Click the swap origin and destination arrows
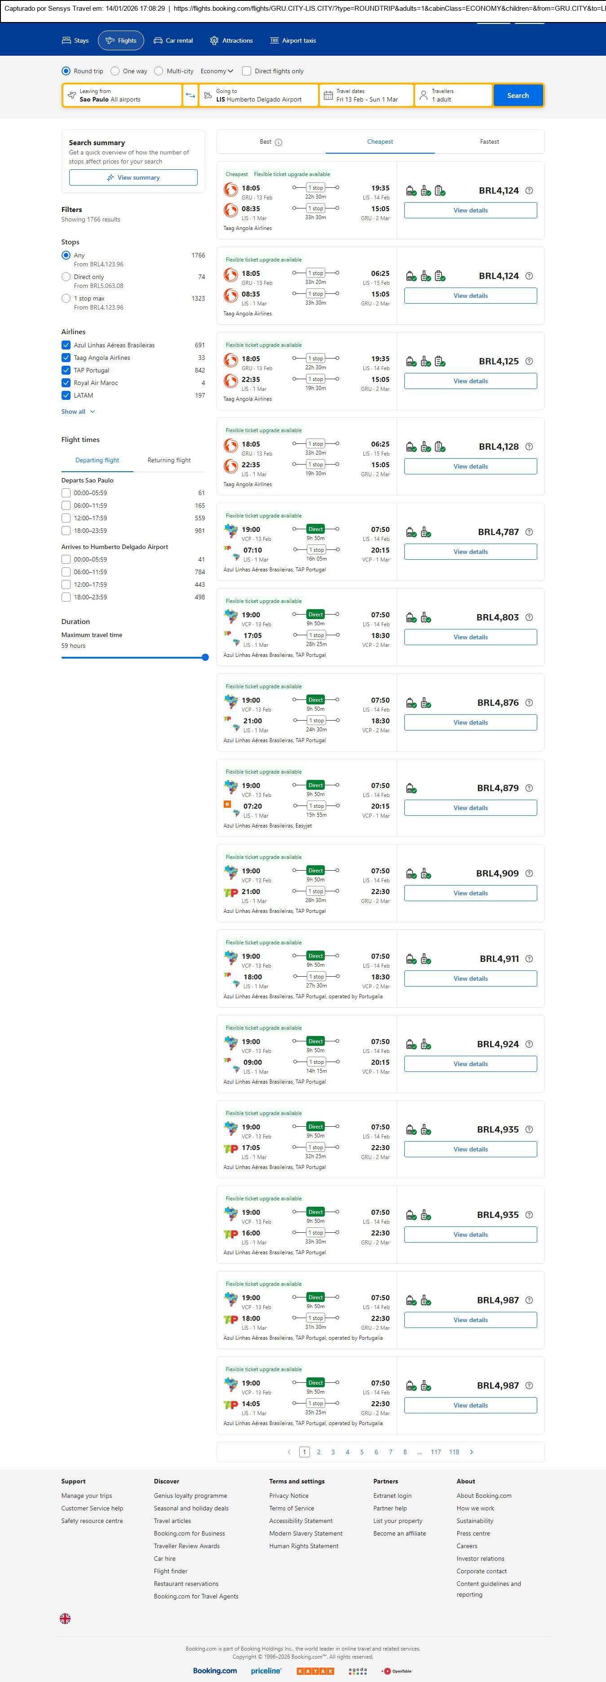606x1682 pixels. coord(190,95)
